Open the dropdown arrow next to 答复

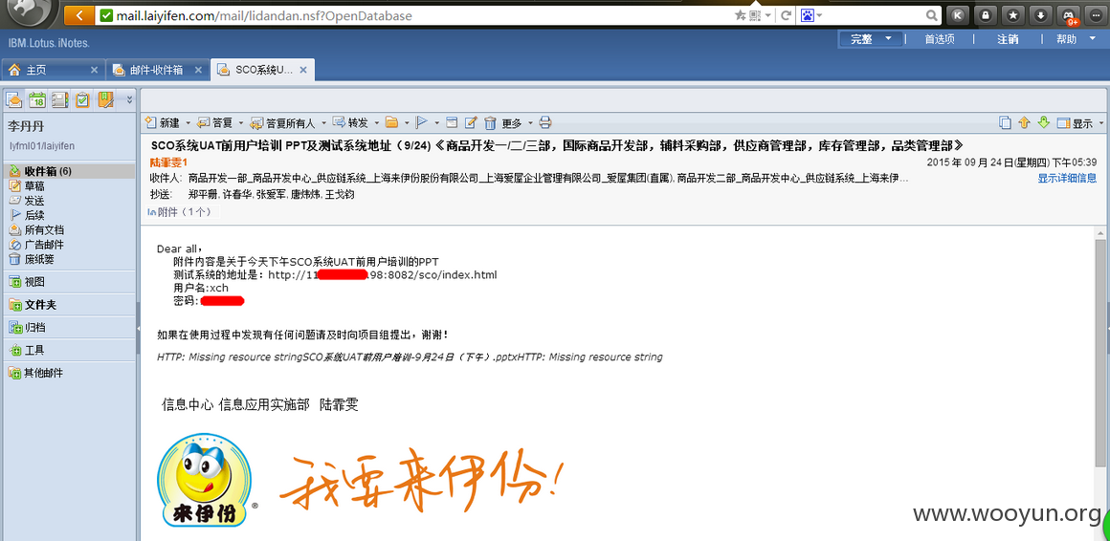241,123
